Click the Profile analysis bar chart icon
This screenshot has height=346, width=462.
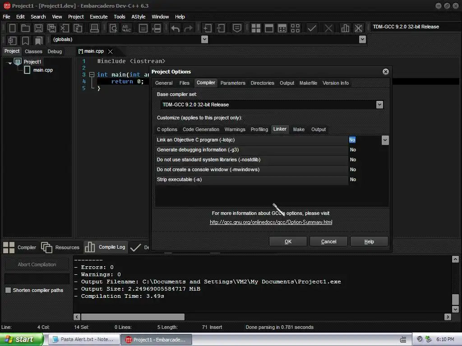[345, 28]
